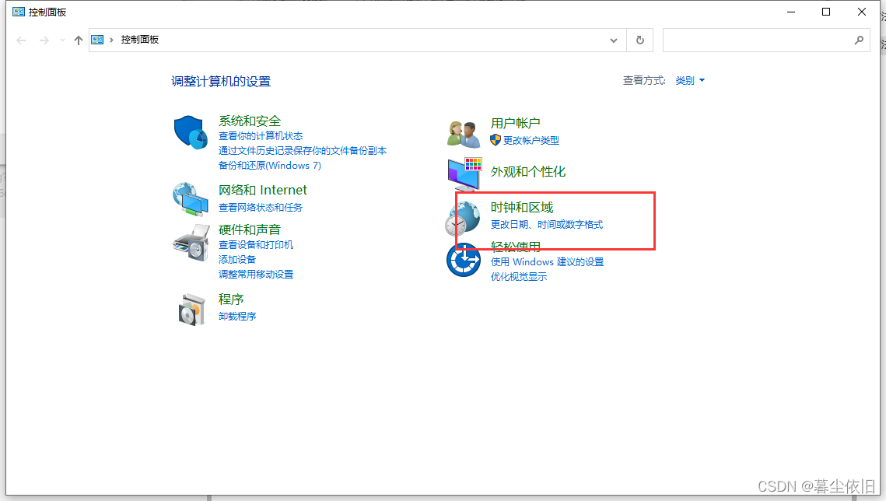Minimize the Control Panel window

click(x=791, y=12)
